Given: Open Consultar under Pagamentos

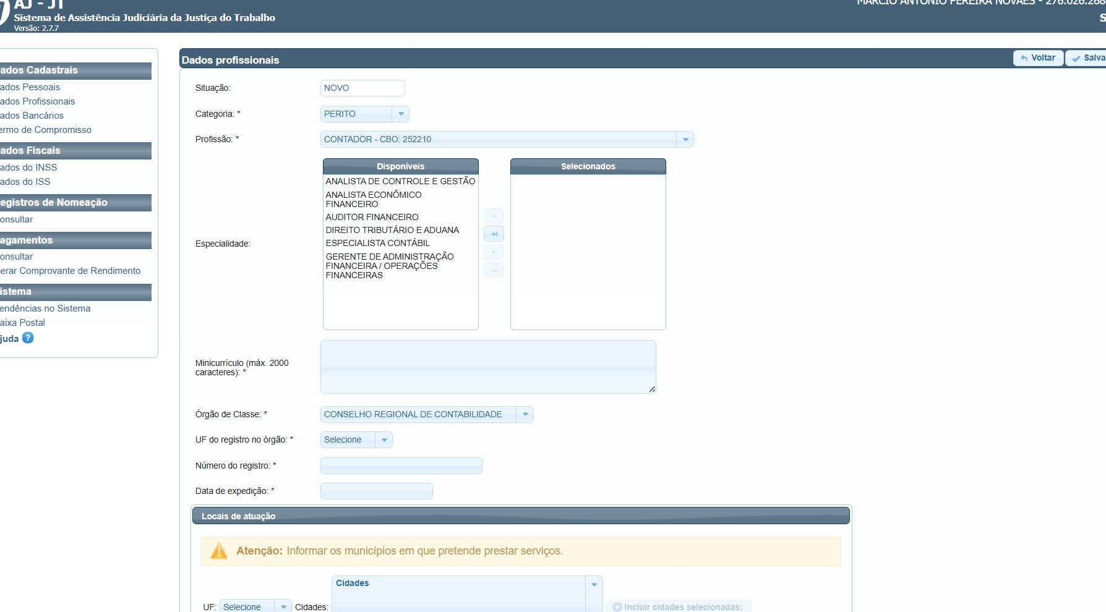Looking at the screenshot, I should click(17, 257).
